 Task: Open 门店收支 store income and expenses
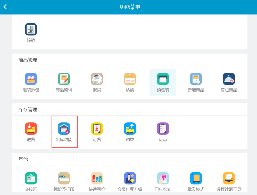tap(163, 182)
